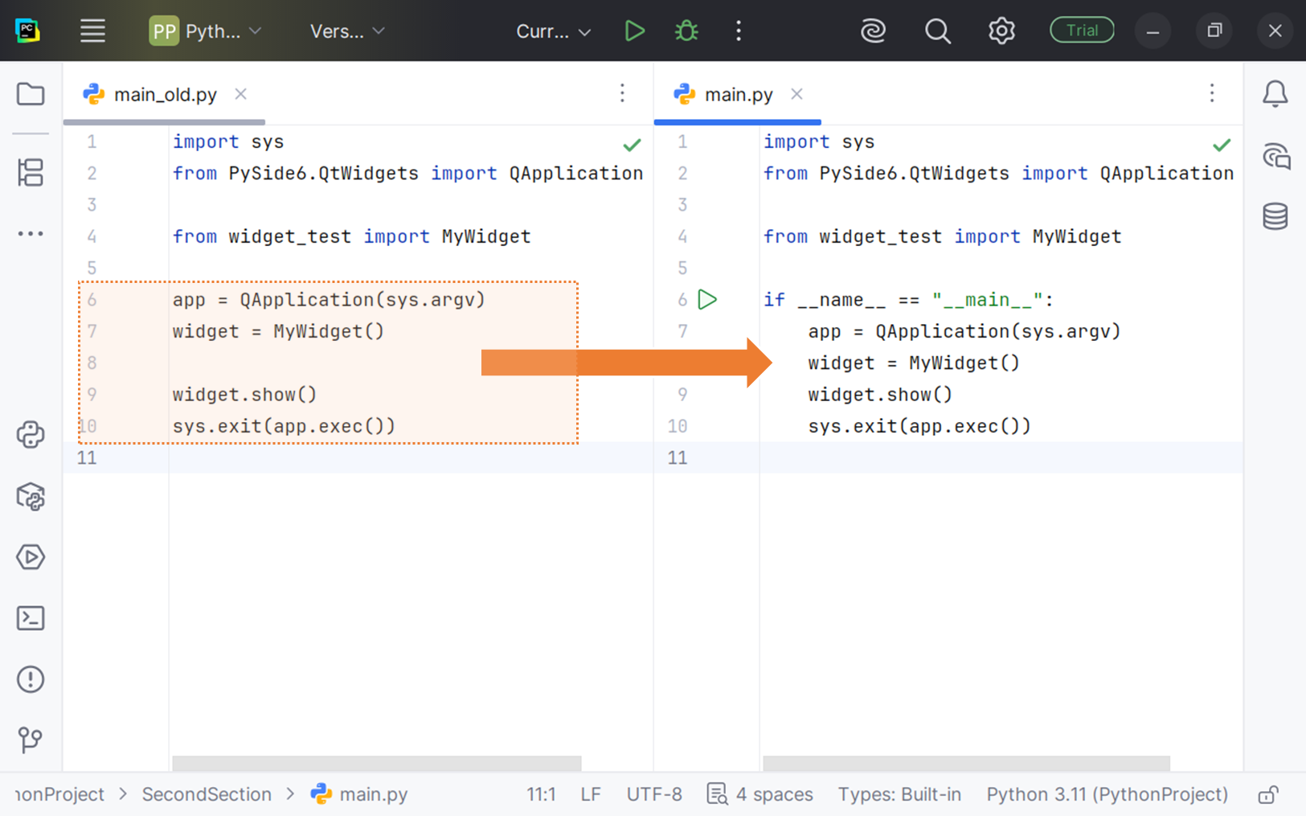This screenshot has height=816, width=1306.
Task: Start debugging with the bug icon
Action: (x=686, y=31)
